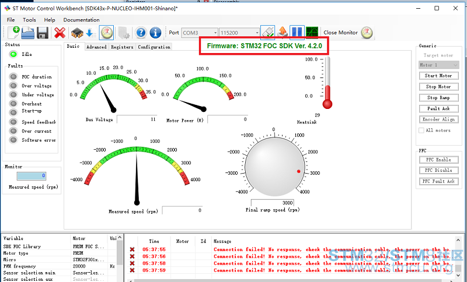Open the Tools menu

[29, 20]
